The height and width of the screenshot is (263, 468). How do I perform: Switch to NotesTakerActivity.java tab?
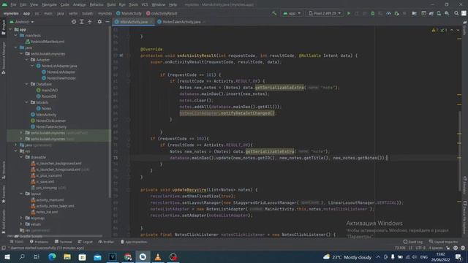[181, 22]
